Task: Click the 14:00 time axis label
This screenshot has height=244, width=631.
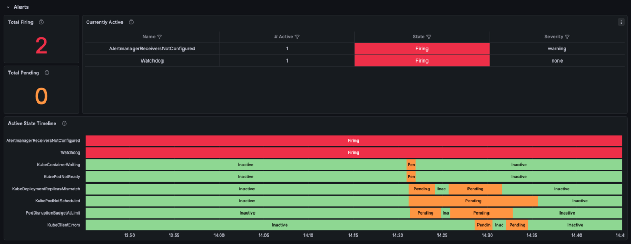Action: tap(219, 236)
